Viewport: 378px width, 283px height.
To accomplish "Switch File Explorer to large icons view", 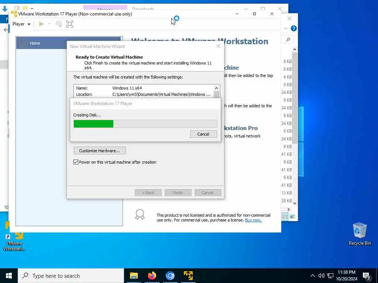I will 292,217.
